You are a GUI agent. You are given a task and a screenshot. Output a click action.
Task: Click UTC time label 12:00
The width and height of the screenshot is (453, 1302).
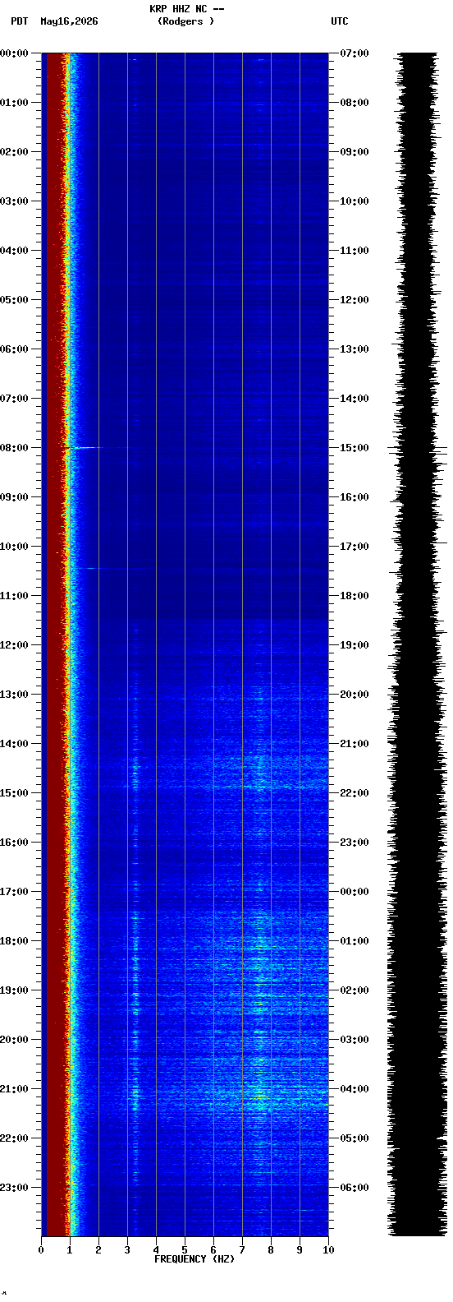point(355,300)
